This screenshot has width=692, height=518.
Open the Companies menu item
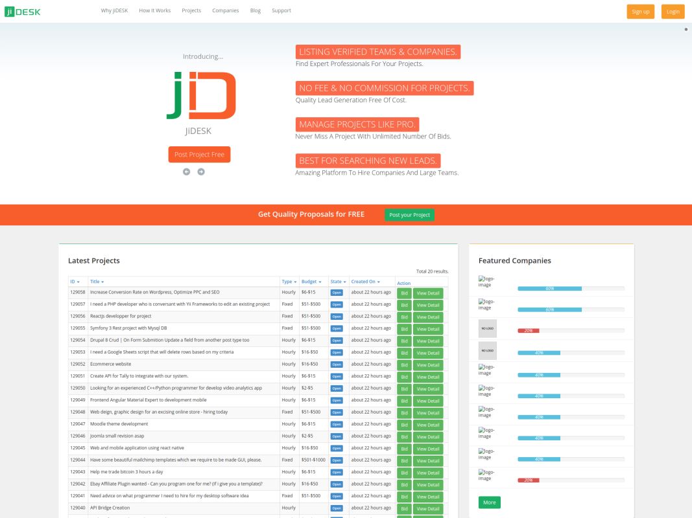pos(225,10)
